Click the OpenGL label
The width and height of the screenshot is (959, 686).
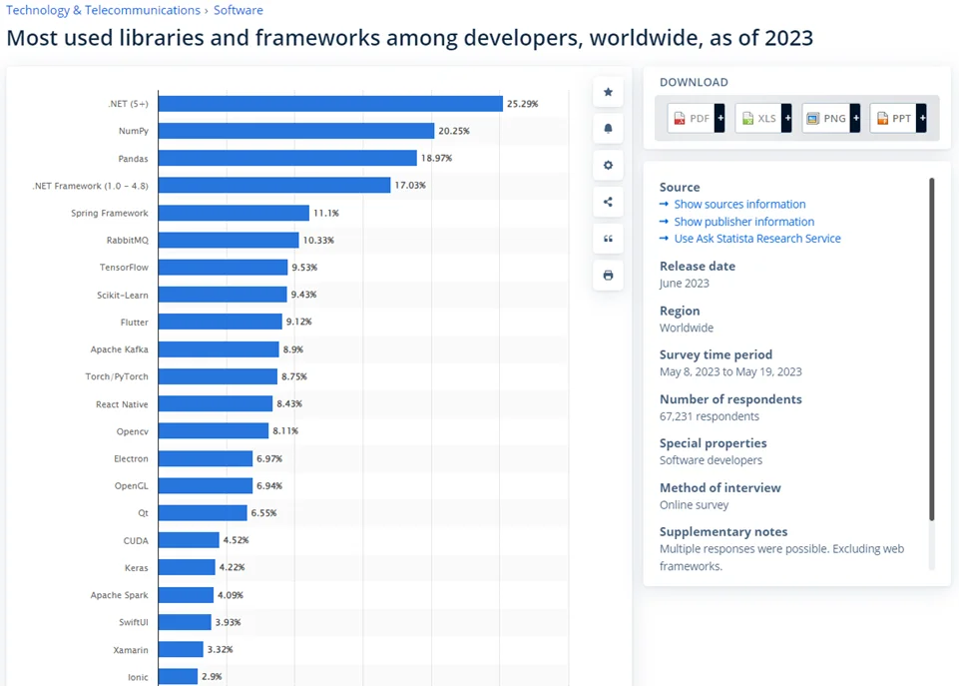click(131, 486)
